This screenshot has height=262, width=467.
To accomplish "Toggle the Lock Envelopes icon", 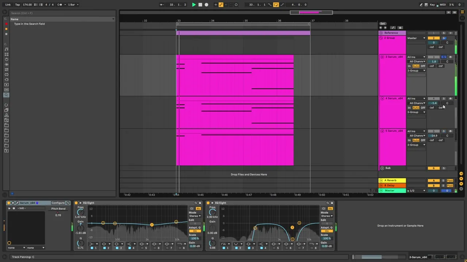I will coord(400,28).
